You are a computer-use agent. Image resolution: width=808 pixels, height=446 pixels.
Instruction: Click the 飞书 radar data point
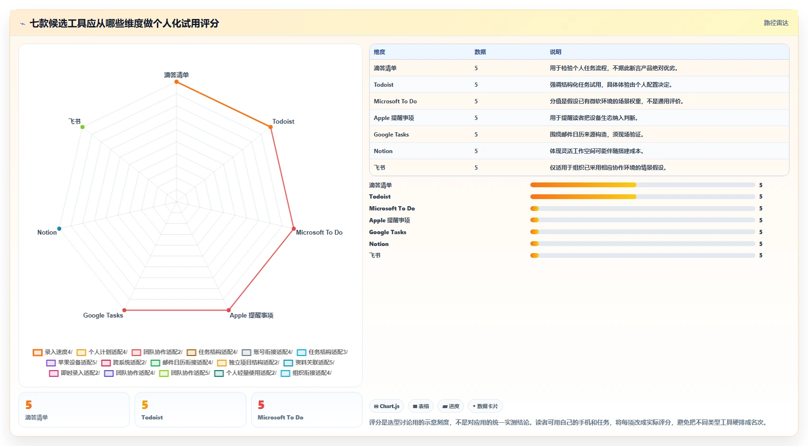click(x=82, y=127)
